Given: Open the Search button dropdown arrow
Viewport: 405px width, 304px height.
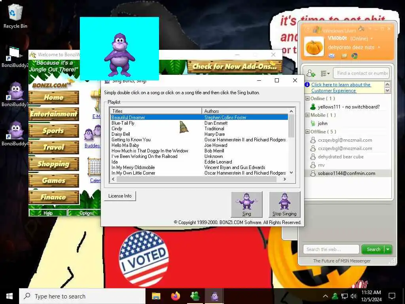Looking at the screenshot, I should pyautogui.click(x=388, y=249).
